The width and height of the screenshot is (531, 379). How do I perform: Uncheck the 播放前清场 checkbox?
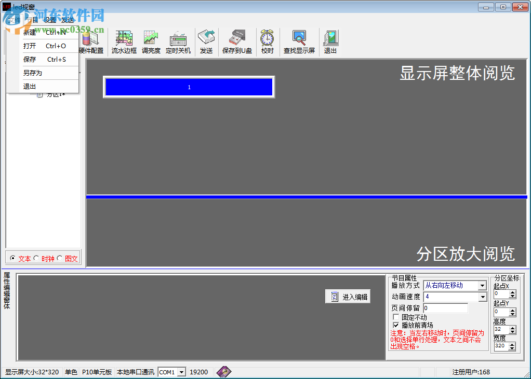point(395,325)
